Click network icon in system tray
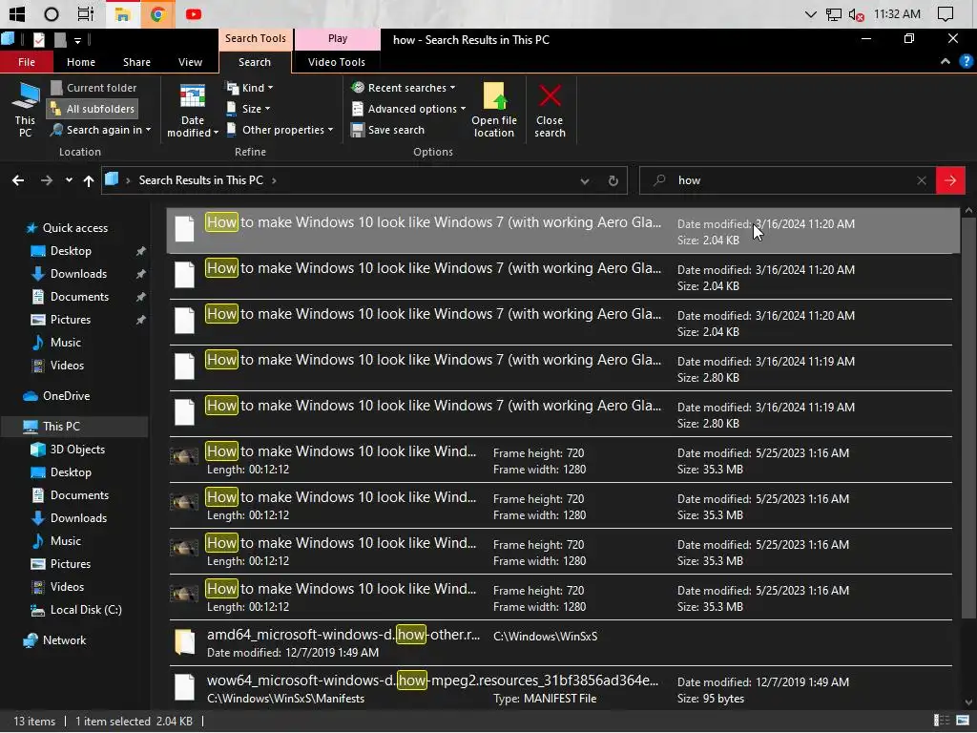This screenshot has height=733, width=977. coord(834,14)
